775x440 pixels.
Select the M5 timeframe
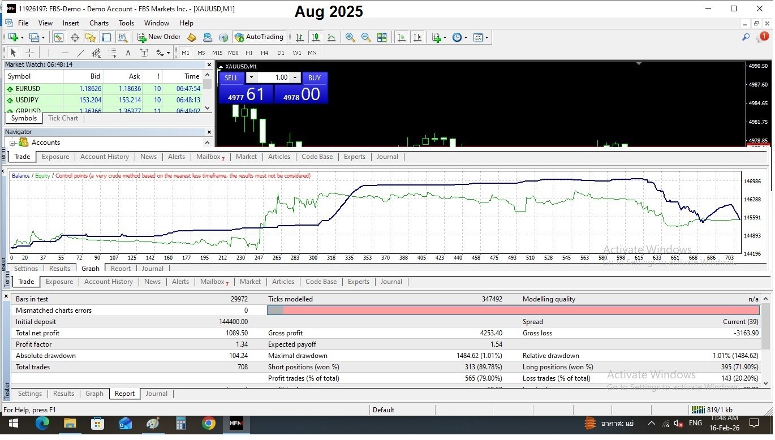click(x=201, y=53)
